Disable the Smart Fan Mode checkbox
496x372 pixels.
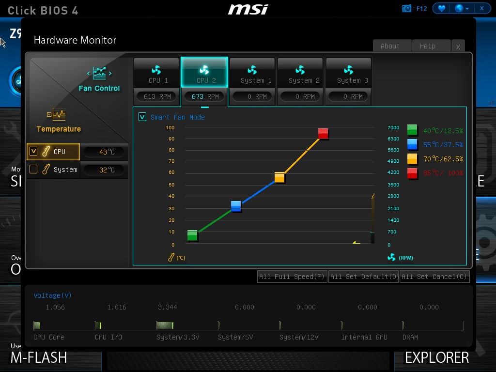142,117
